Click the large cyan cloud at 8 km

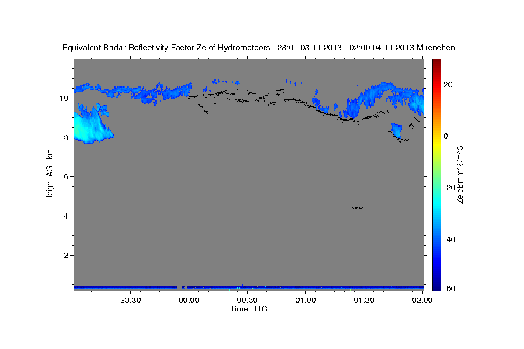(90, 127)
